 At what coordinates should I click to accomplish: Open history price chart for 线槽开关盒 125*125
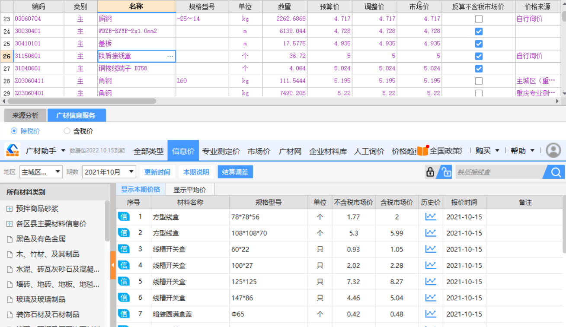(431, 282)
